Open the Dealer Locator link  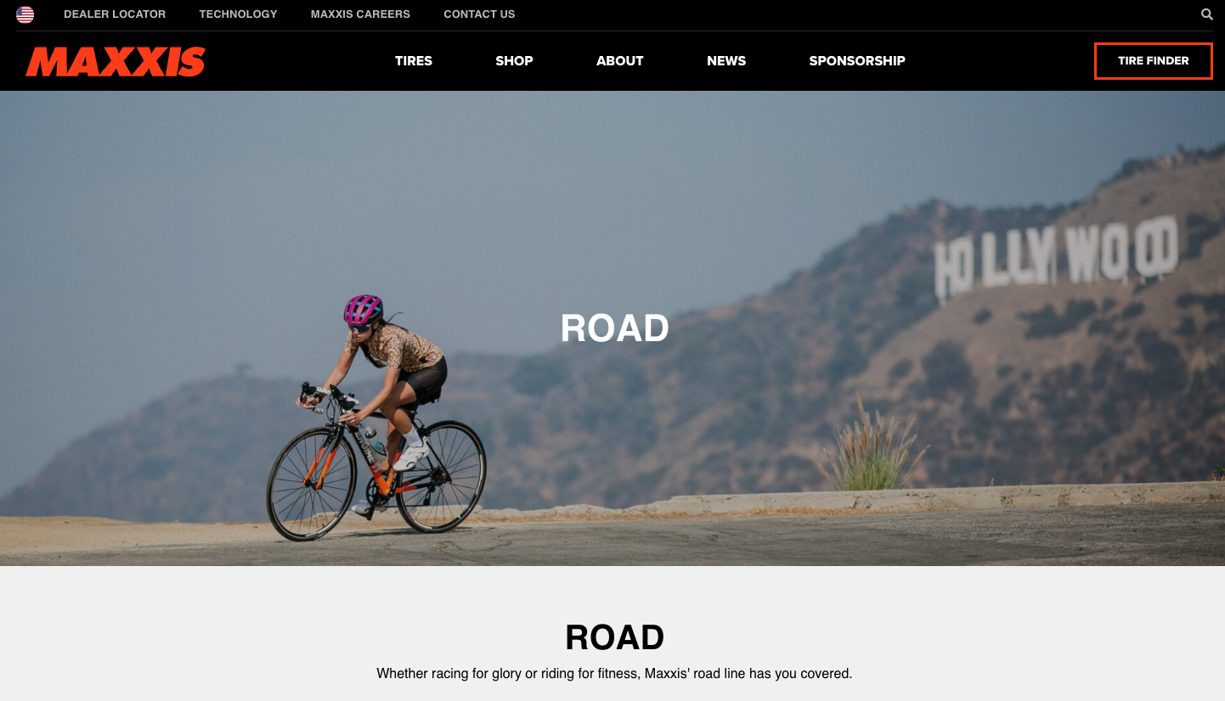(x=115, y=14)
